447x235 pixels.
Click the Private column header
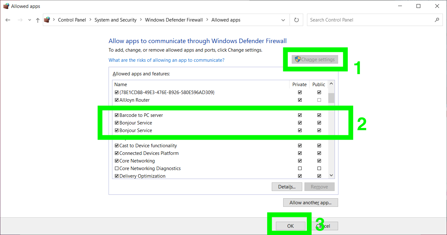tap(299, 85)
